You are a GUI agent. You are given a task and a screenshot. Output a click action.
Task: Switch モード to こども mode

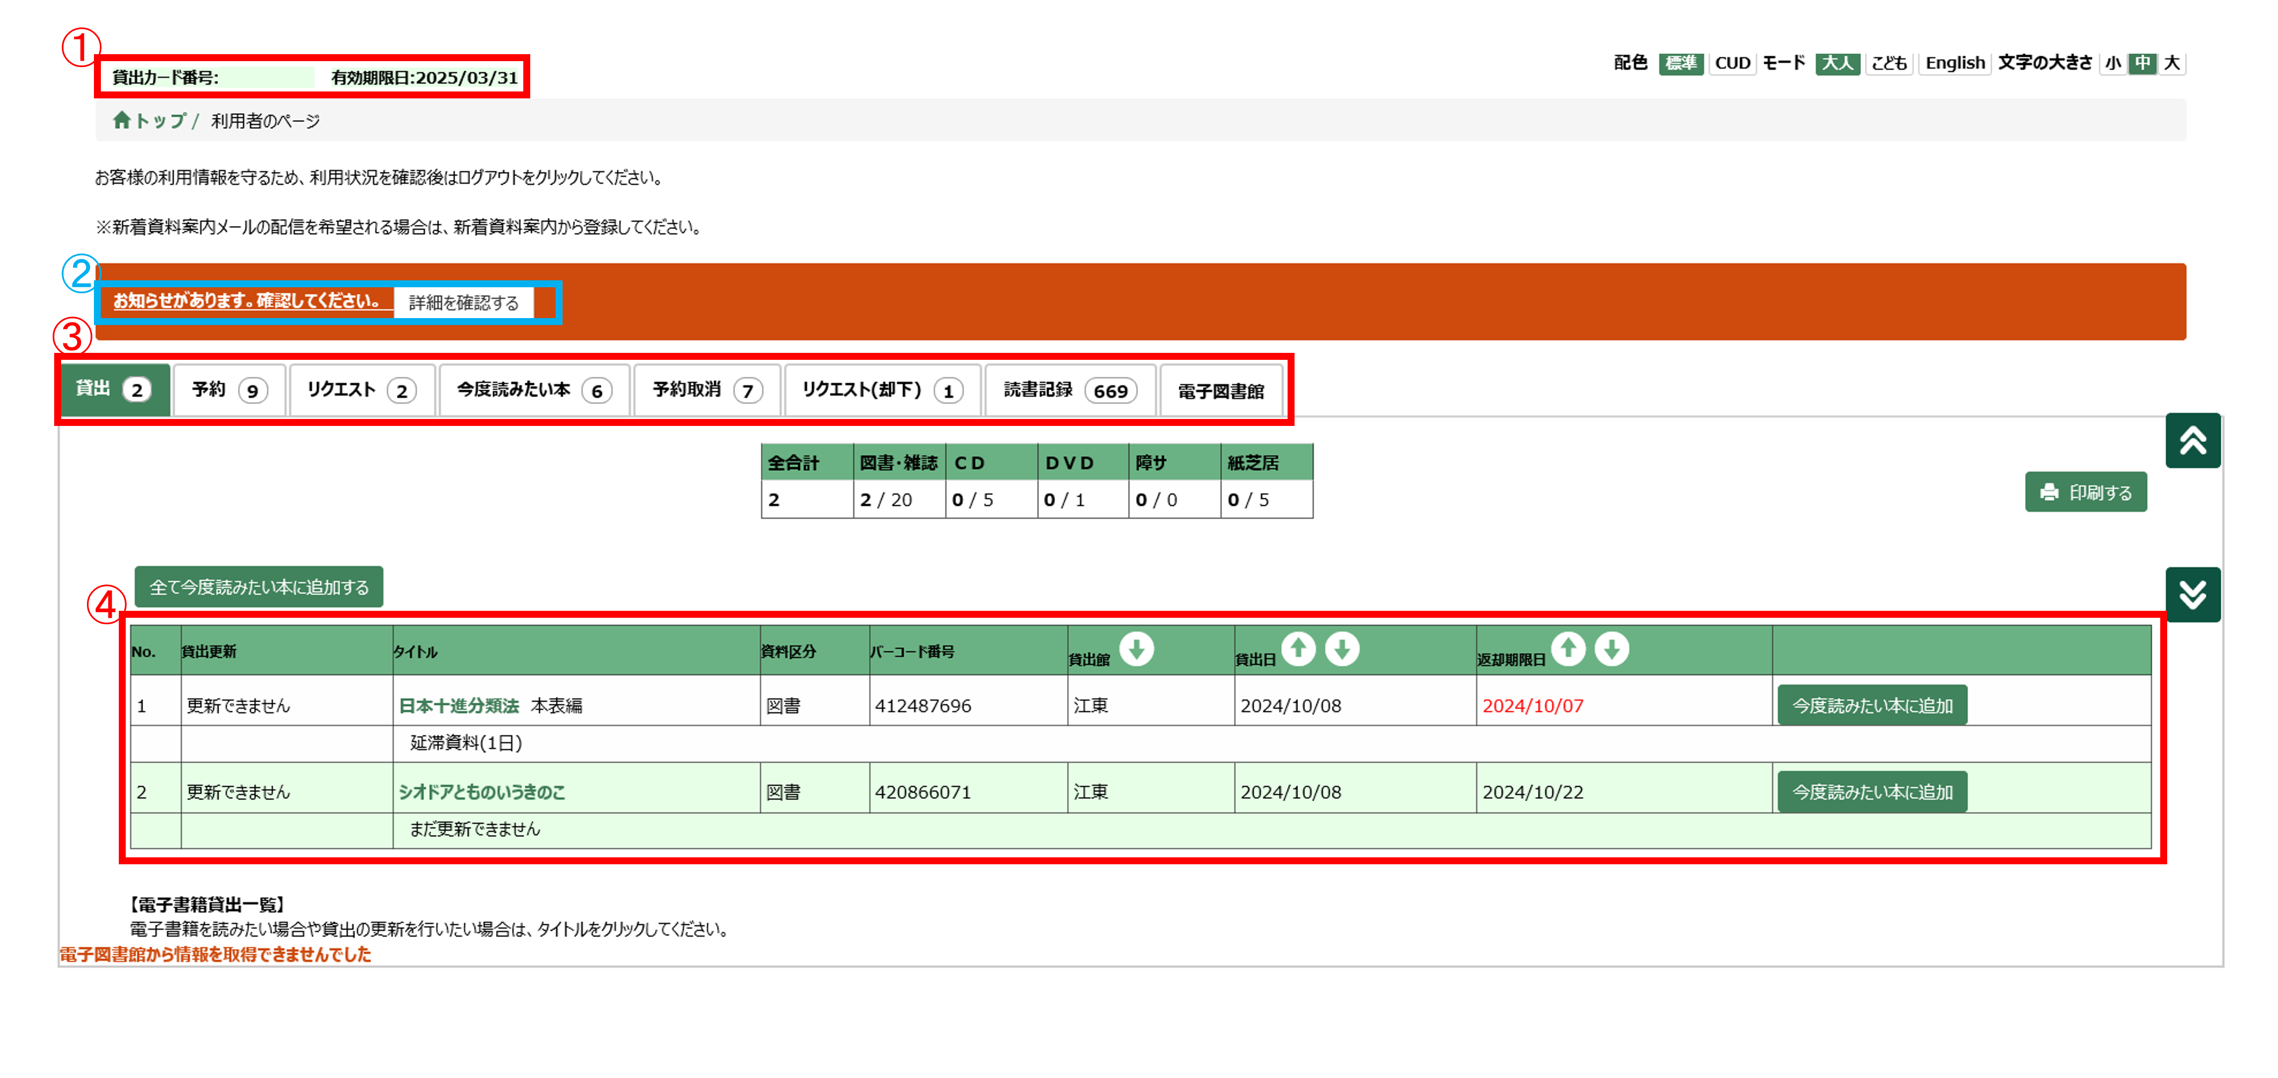point(1889,62)
